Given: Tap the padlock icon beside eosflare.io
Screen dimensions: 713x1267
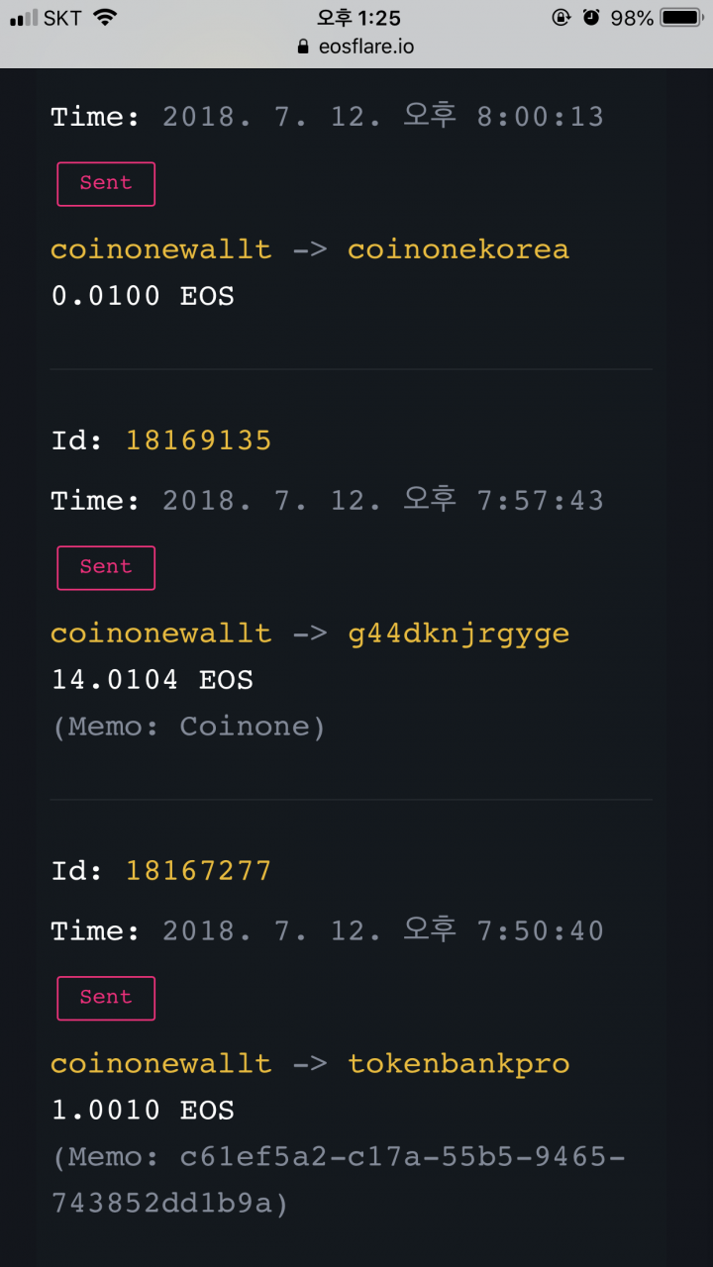Looking at the screenshot, I should click(x=303, y=47).
